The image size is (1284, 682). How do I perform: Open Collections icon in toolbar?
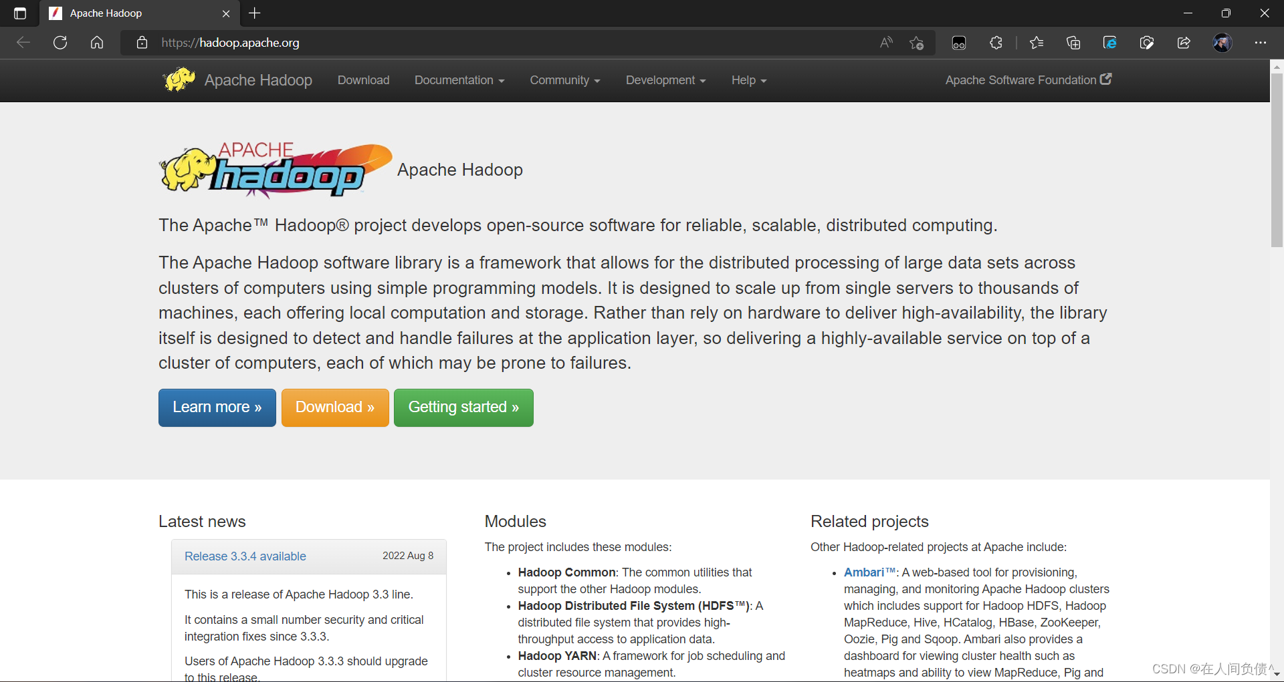[1073, 43]
